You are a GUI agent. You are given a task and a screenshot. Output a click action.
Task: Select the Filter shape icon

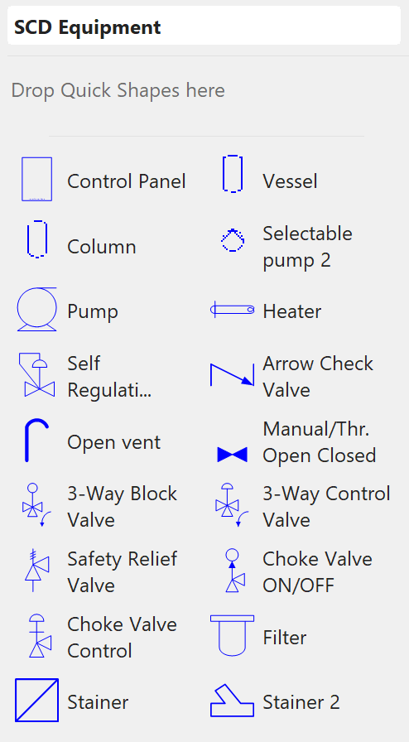233,636
